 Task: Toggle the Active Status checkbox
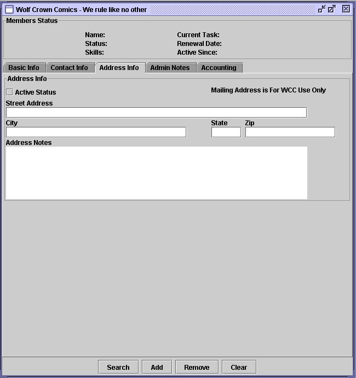[x=9, y=92]
